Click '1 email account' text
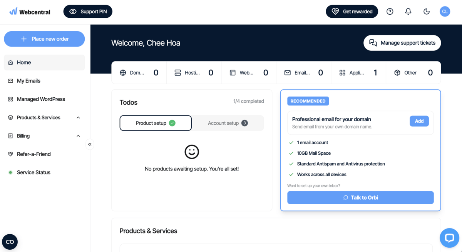The width and height of the screenshot is (462, 252). coord(312,143)
